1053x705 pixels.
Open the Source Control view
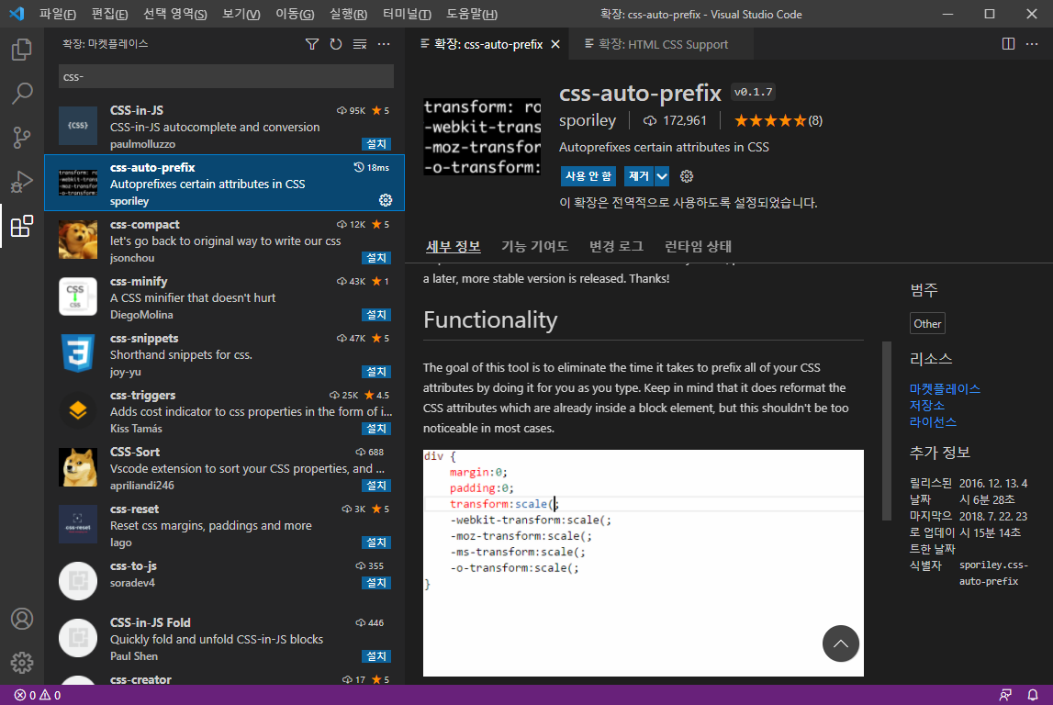pyautogui.click(x=21, y=138)
